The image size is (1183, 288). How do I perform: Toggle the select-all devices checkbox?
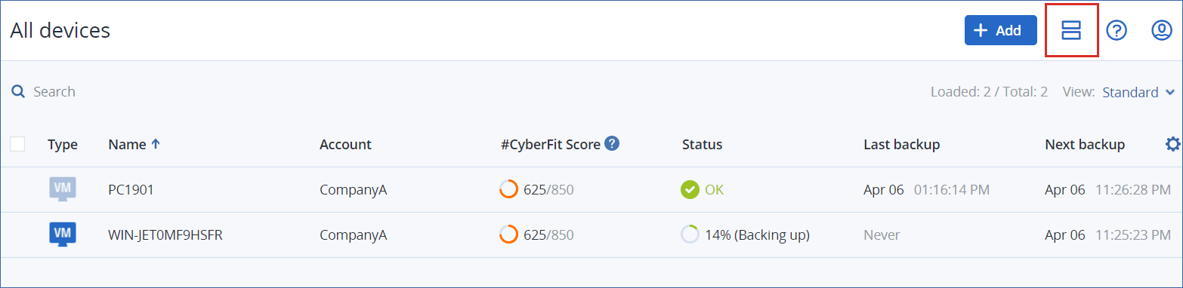17,144
